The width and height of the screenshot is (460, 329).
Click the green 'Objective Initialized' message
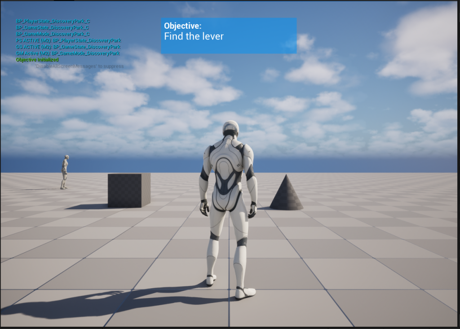pyautogui.click(x=37, y=59)
